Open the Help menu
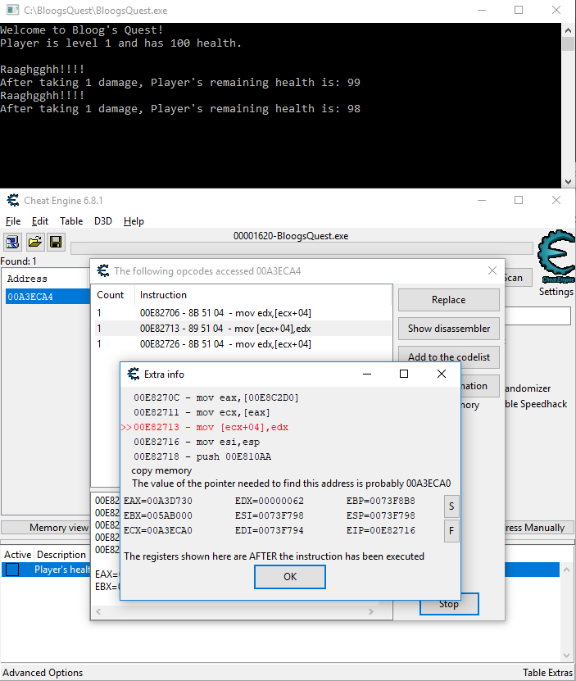This screenshot has height=681, width=576. (x=134, y=221)
